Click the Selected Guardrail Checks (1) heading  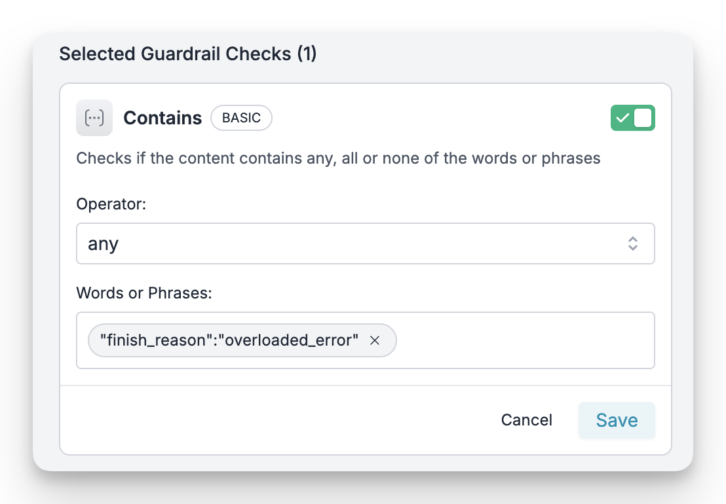point(188,54)
